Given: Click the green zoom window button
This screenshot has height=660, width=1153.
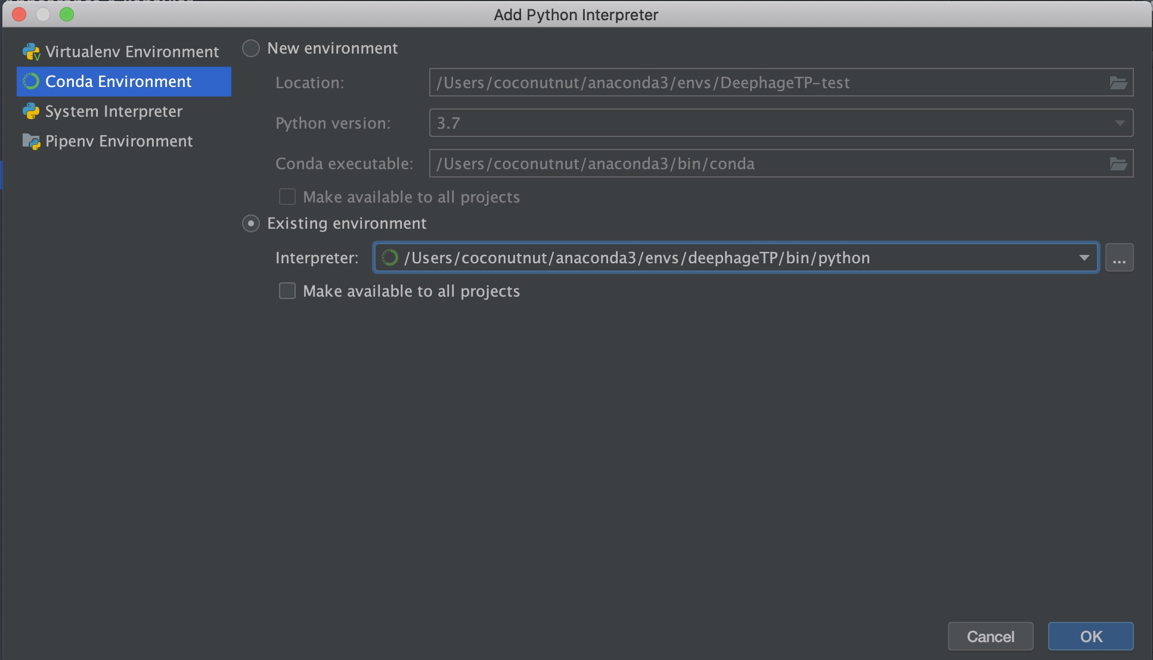Looking at the screenshot, I should pos(67,14).
